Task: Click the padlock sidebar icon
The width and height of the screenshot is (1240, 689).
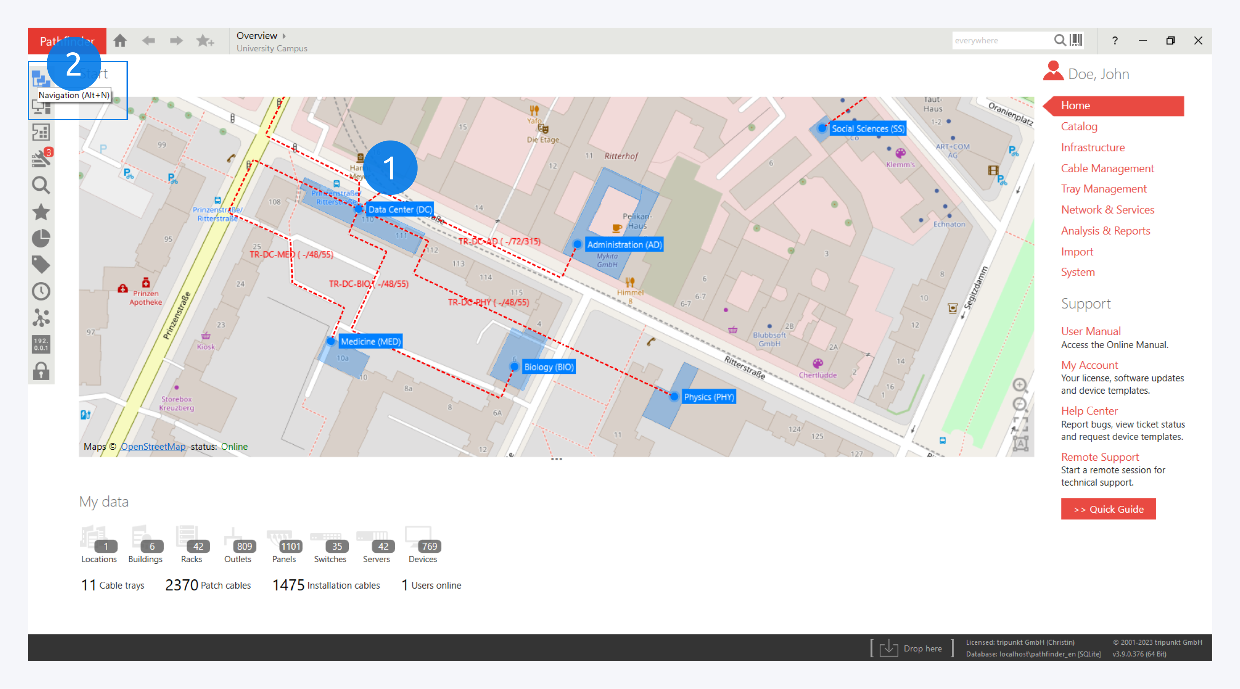Action: [x=41, y=371]
